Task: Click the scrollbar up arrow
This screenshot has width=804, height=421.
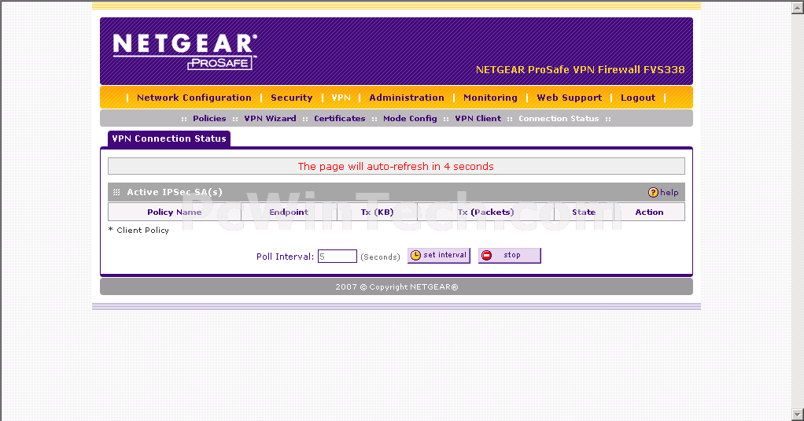Action: [798, 7]
